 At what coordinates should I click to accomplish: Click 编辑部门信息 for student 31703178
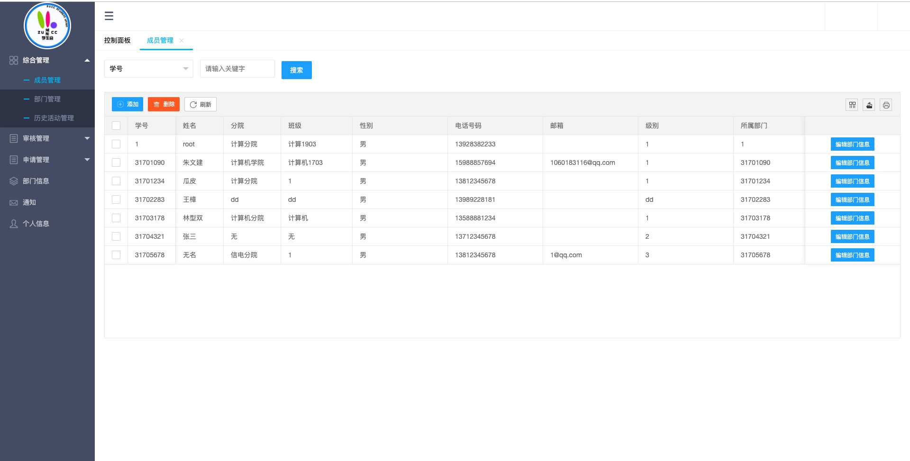click(852, 218)
